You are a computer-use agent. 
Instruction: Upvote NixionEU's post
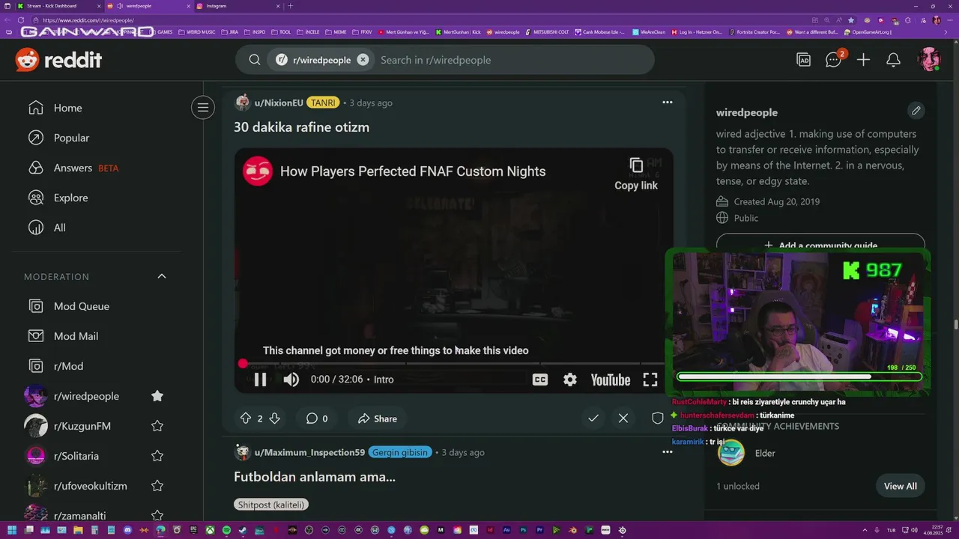[245, 418]
